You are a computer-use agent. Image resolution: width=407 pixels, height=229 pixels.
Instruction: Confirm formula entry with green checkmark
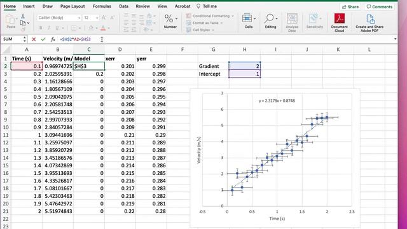[43, 39]
